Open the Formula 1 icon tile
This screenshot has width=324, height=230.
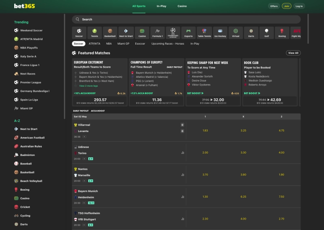(158, 33)
